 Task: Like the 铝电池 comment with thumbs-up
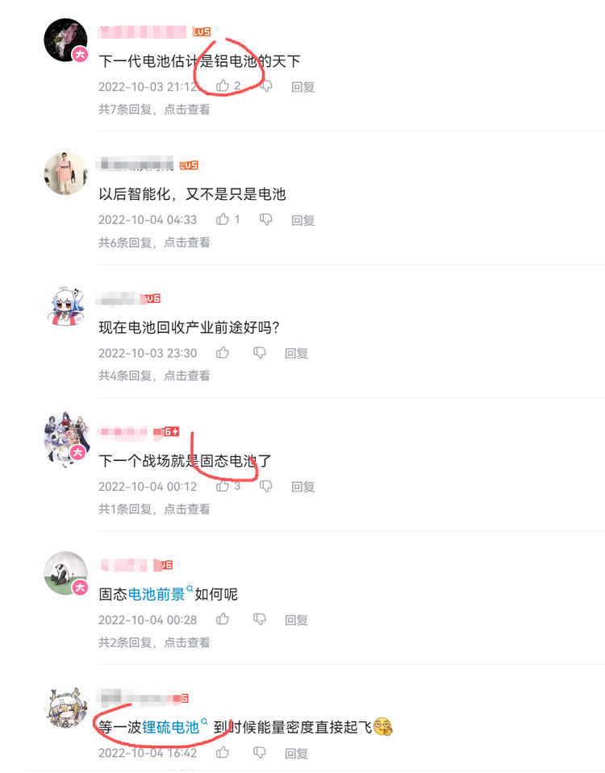(223, 85)
